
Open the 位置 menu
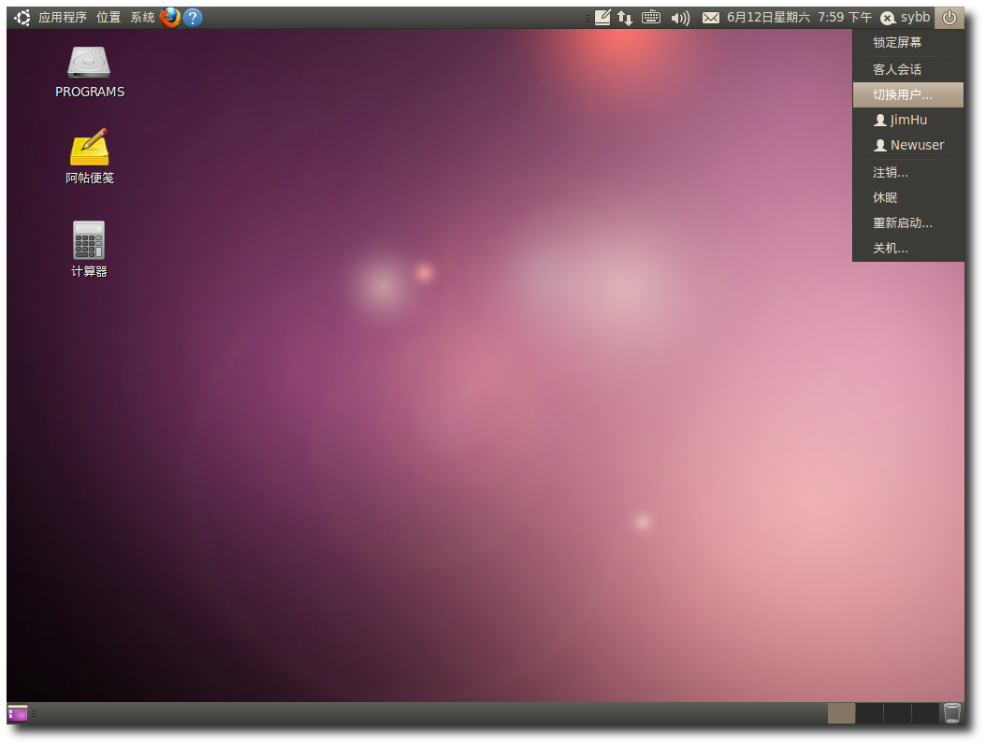point(109,18)
